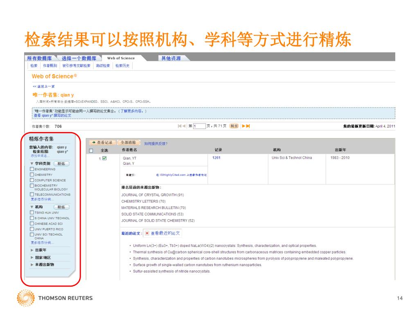Click the Sulfur-assisted synthesis of nitride nanocrystals title
Image resolution: width=419 pixels, height=314 pixels.
(x=171, y=271)
